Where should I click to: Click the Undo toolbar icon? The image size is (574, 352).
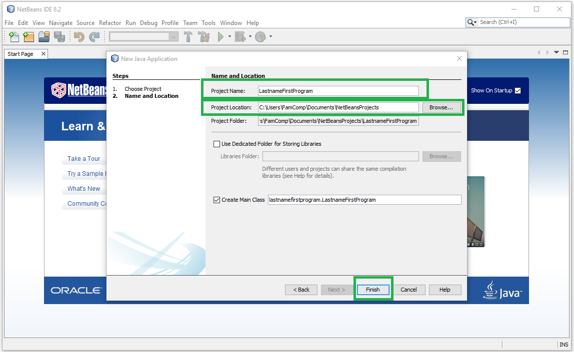[78, 36]
